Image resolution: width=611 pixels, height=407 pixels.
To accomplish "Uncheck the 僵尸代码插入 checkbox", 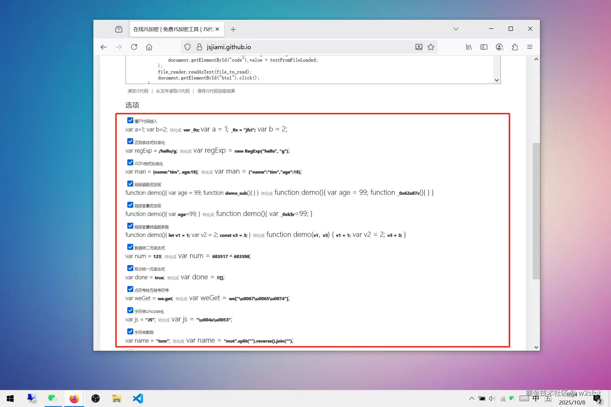I will click(130, 120).
